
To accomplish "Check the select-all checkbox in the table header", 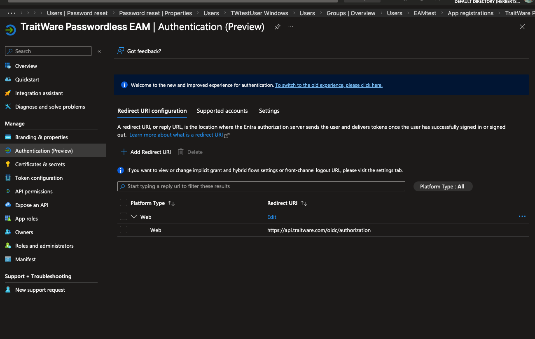I will [x=124, y=202].
